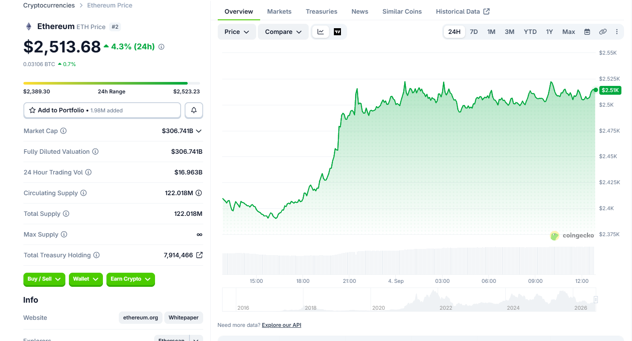Open the Price dropdown
This screenshot has width=632, height=341.
pos(237,32)
